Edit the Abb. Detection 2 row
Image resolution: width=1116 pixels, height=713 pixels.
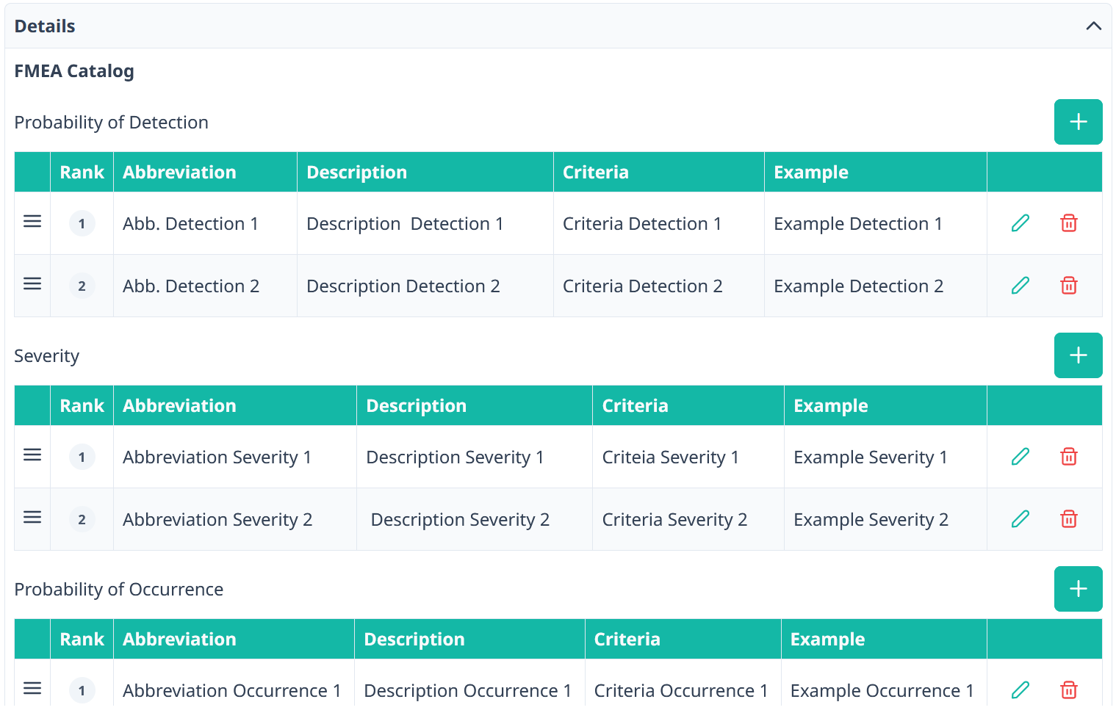tap(1020, 286)
